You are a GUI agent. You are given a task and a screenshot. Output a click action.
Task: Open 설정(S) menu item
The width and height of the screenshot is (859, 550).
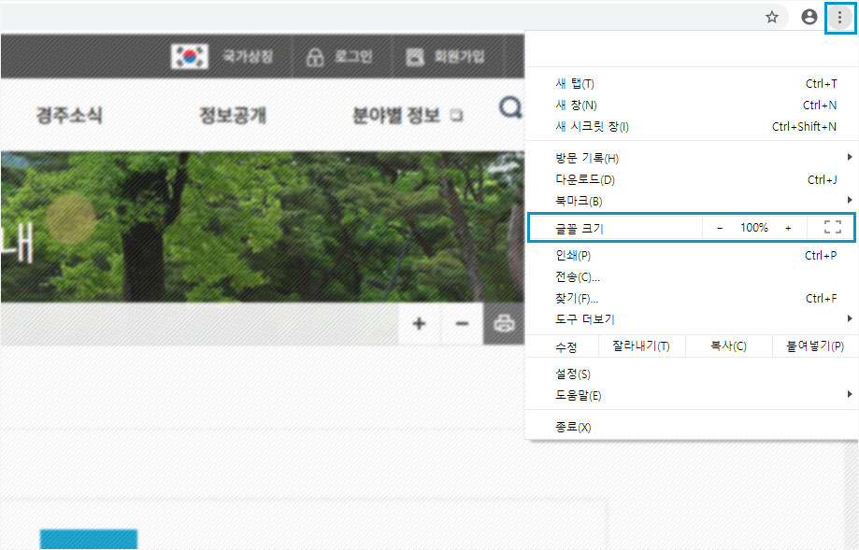tap(692, 374)
